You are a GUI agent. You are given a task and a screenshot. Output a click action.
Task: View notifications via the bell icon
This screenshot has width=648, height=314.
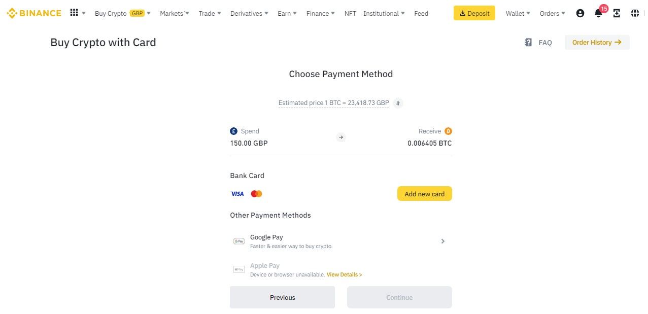point(598,14)
